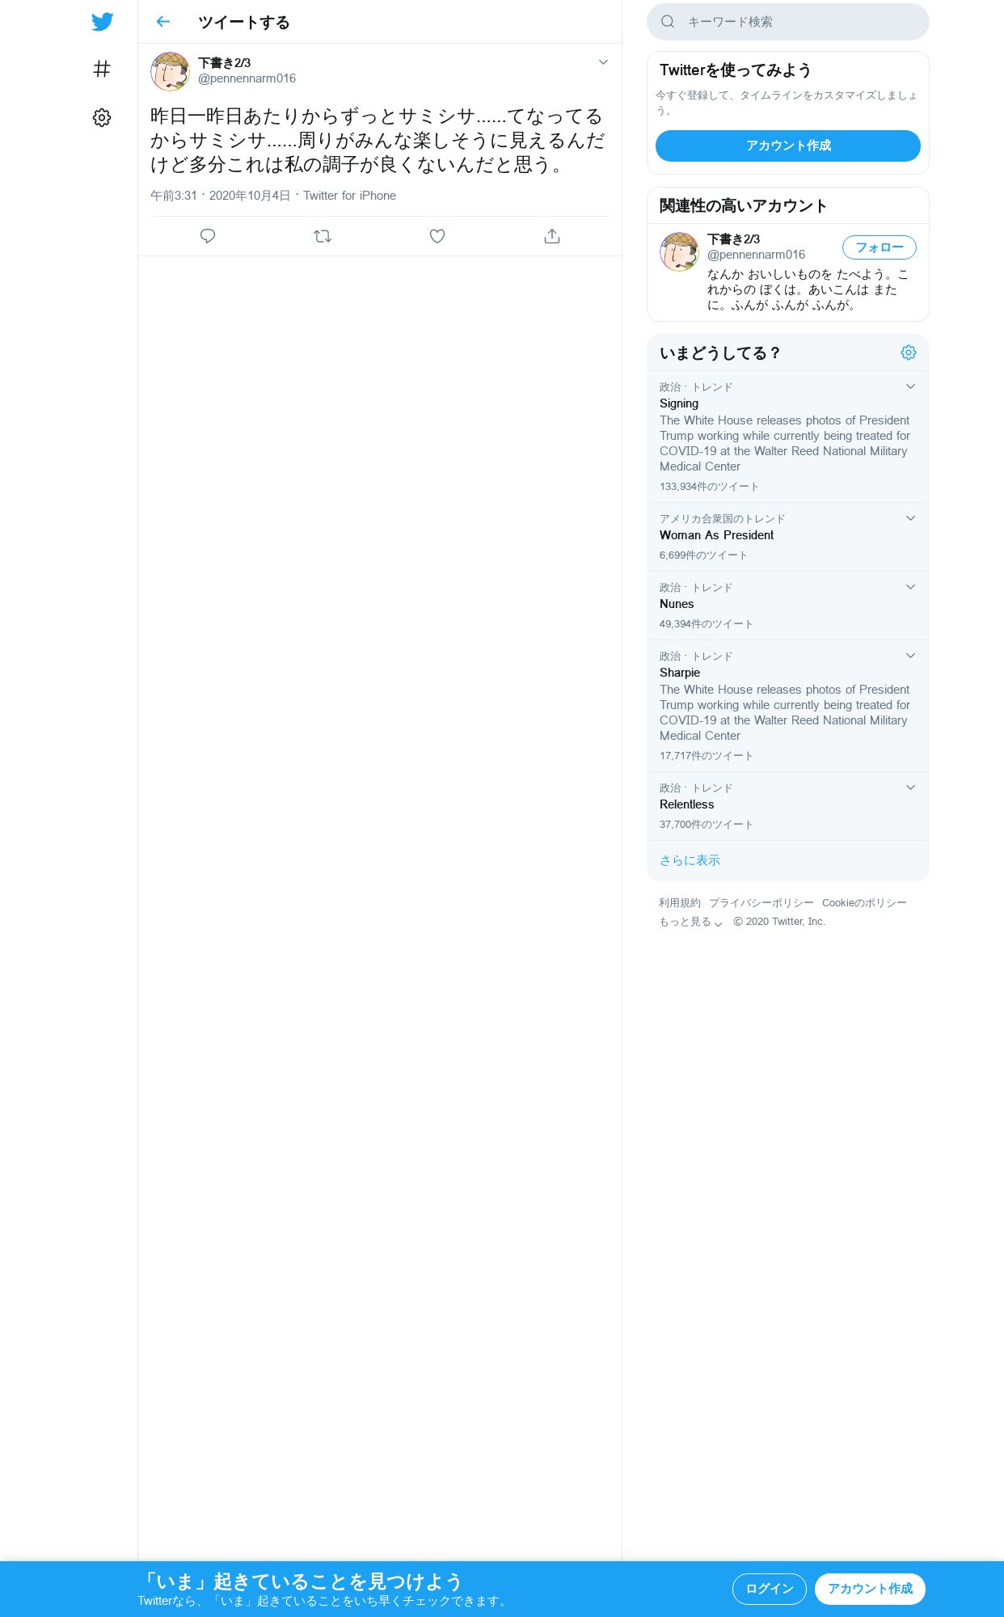Viewport: 1004px width, 1617px height.
Task: Open the settings gear in the left sidebar
Action: (102, 118)
